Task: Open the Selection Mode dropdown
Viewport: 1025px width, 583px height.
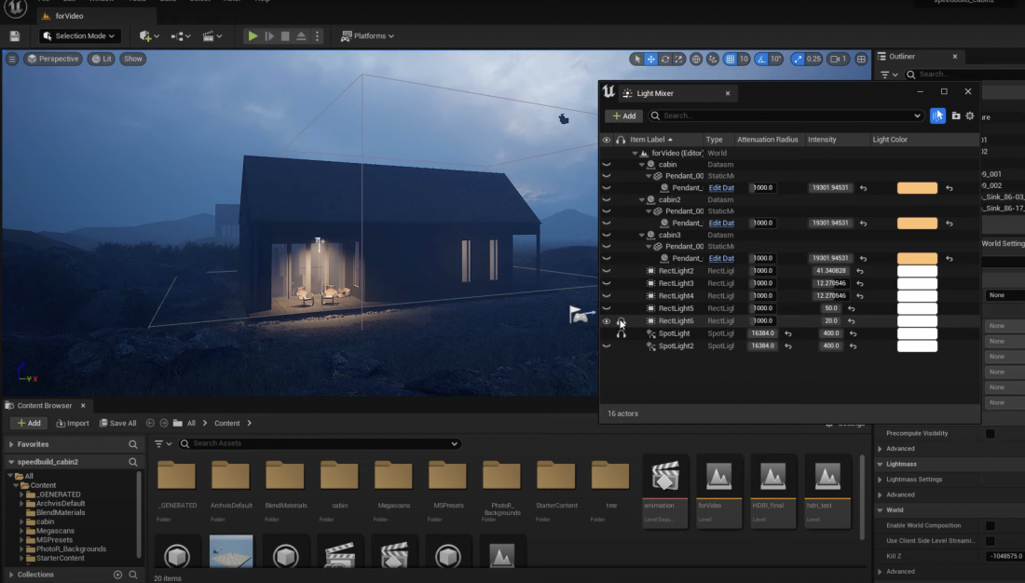Action: 78,35
